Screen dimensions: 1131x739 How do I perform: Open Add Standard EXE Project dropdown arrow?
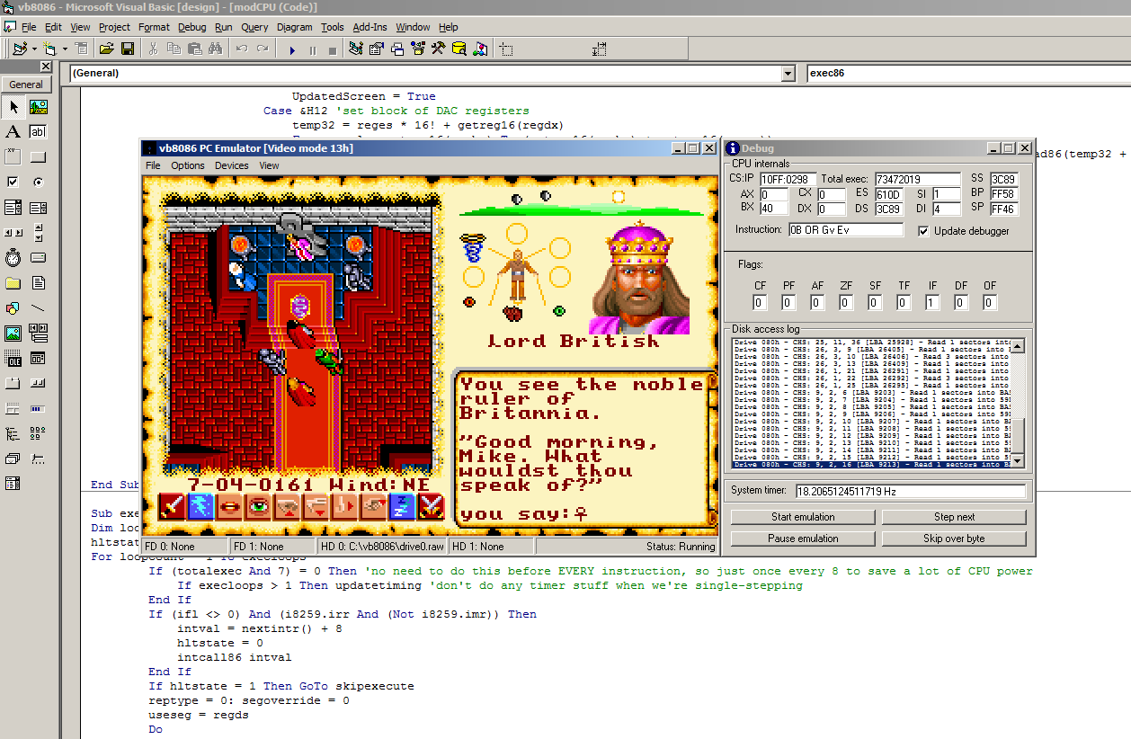(32, 49)
